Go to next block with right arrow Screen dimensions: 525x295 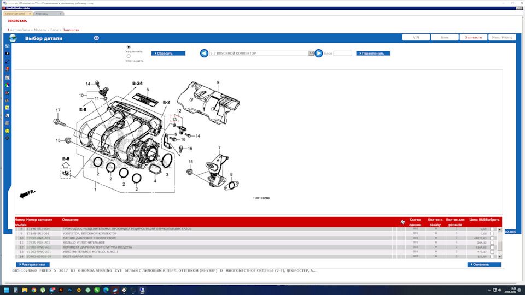(318, 53)
